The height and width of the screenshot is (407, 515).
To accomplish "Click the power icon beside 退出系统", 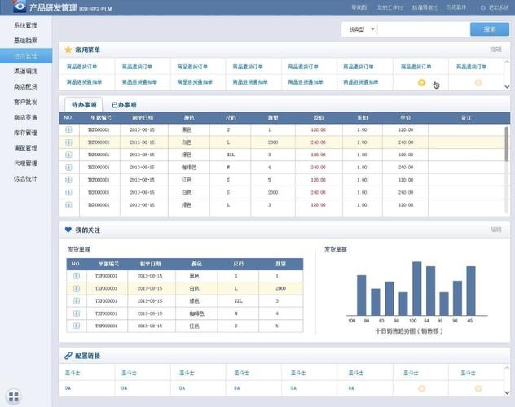I will coord(482,7).
